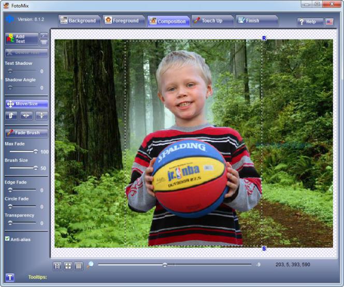The height and width of the screenshot is (287, 344).
Task: Center foreground vertically using the icon
Action: pos(41,116)
